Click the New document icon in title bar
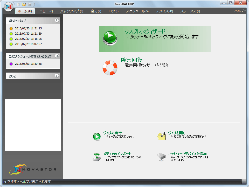 click(x=18, y=4)
